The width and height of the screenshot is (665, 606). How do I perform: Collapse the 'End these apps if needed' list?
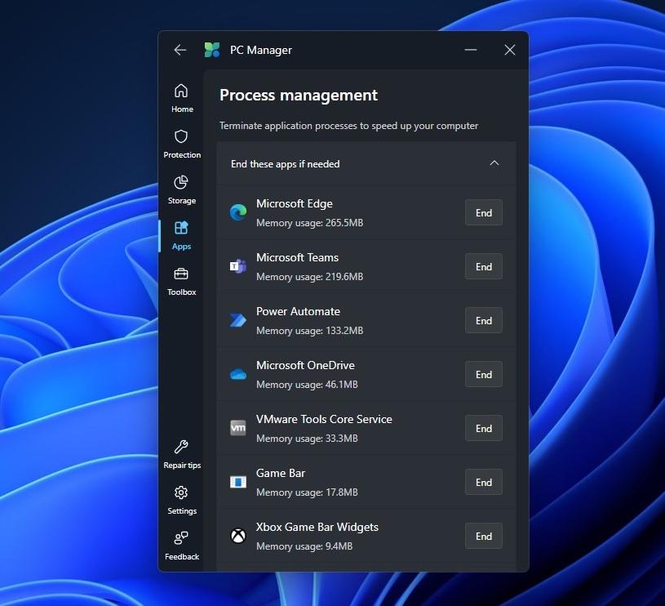494,163
